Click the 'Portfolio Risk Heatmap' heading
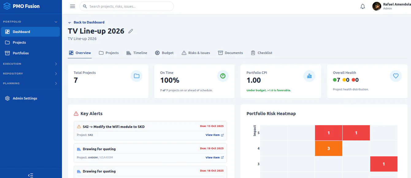This screenshot has height=178, width=411. coord(271,114)
